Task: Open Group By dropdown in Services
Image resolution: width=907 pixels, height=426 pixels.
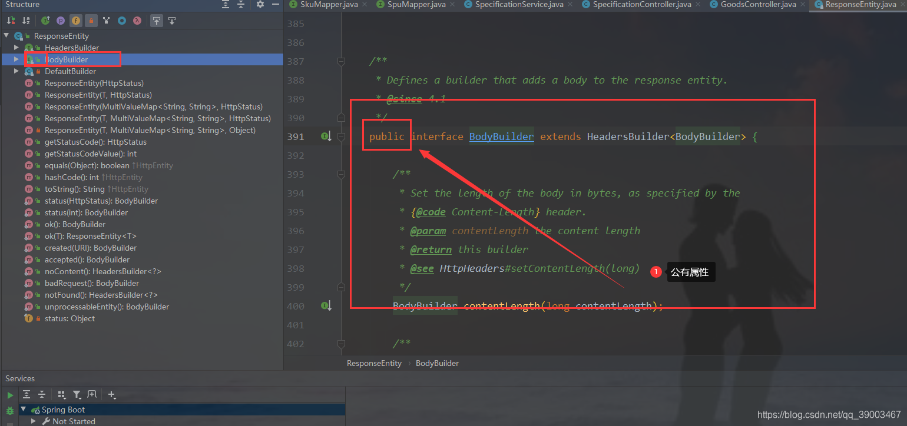Action: point(61,395)
